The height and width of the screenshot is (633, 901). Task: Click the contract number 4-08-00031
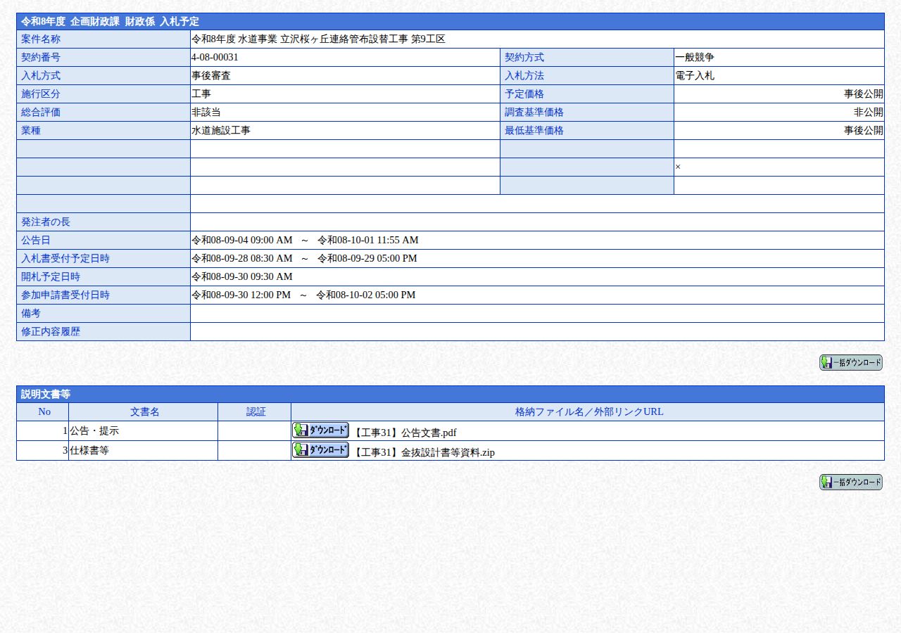215,58
